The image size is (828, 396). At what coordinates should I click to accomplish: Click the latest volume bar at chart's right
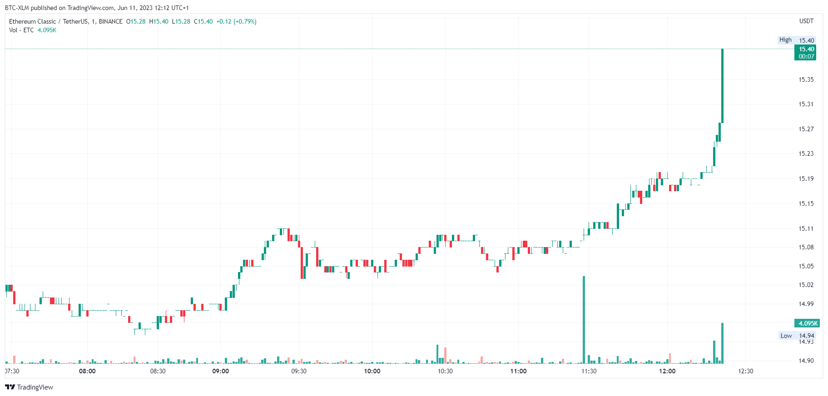click(x=722, y=343)
